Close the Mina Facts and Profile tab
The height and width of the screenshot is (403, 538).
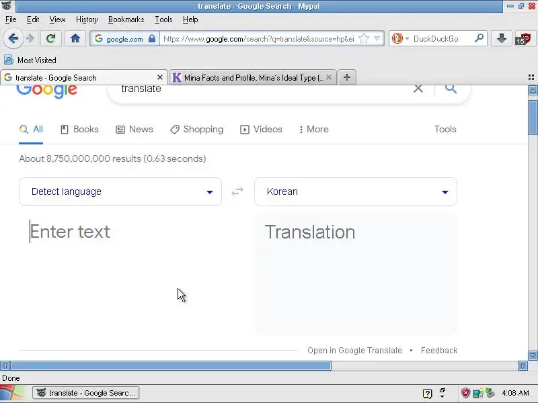coord(329,77)
